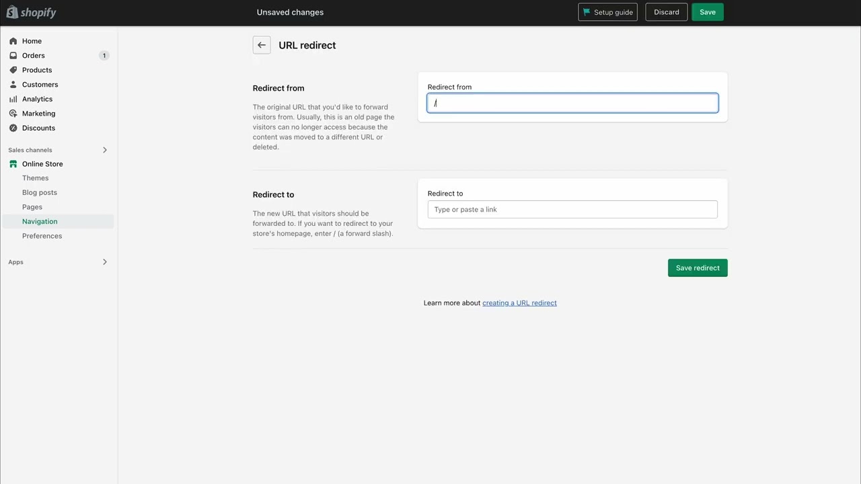Click the URL redirect page title
861x484 pixels.
pos(307,45)
